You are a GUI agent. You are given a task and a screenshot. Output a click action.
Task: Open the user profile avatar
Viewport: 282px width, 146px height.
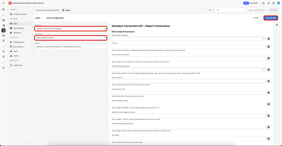tap(279, 3)
